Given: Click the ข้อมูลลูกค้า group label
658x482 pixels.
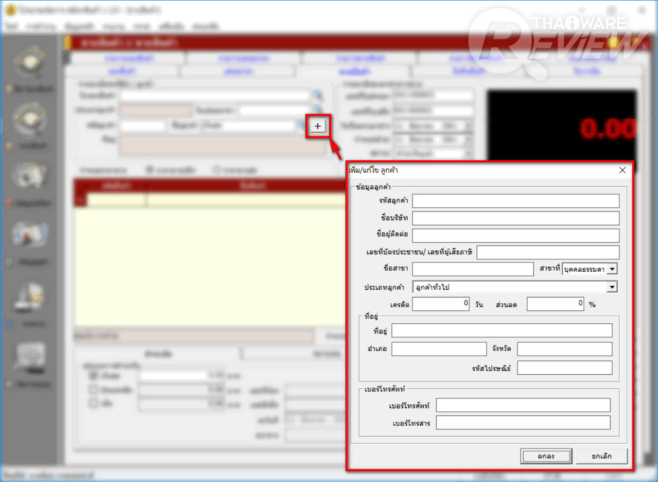Looking at the screenshot, I should [373, 187].
